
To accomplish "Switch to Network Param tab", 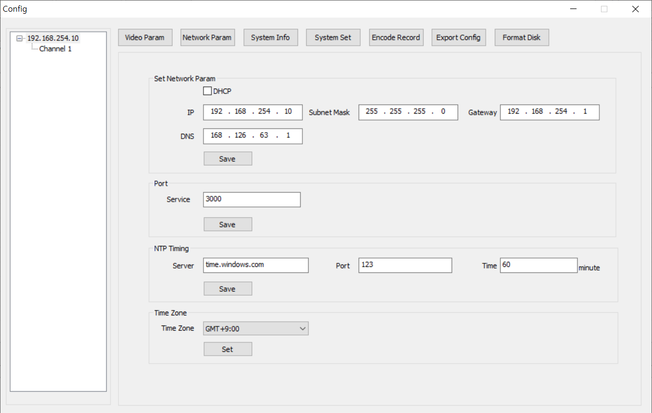I will coord(207,38).
